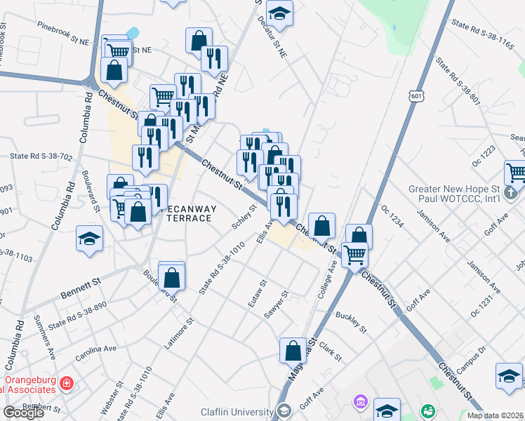Click the Eutaw St street label
This screenshot has height=421, width=525.
tap(258, 293)
